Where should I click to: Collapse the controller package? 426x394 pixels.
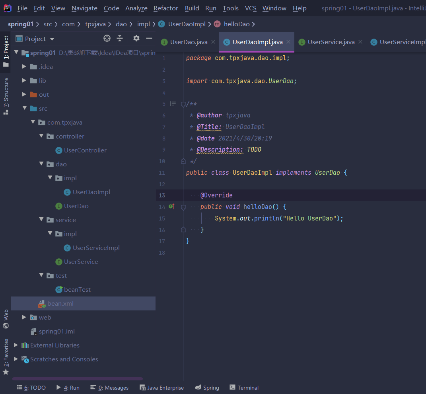click(x=41, y=136)
